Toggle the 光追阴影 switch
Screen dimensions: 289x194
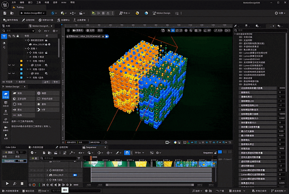[x=241, y=40]
